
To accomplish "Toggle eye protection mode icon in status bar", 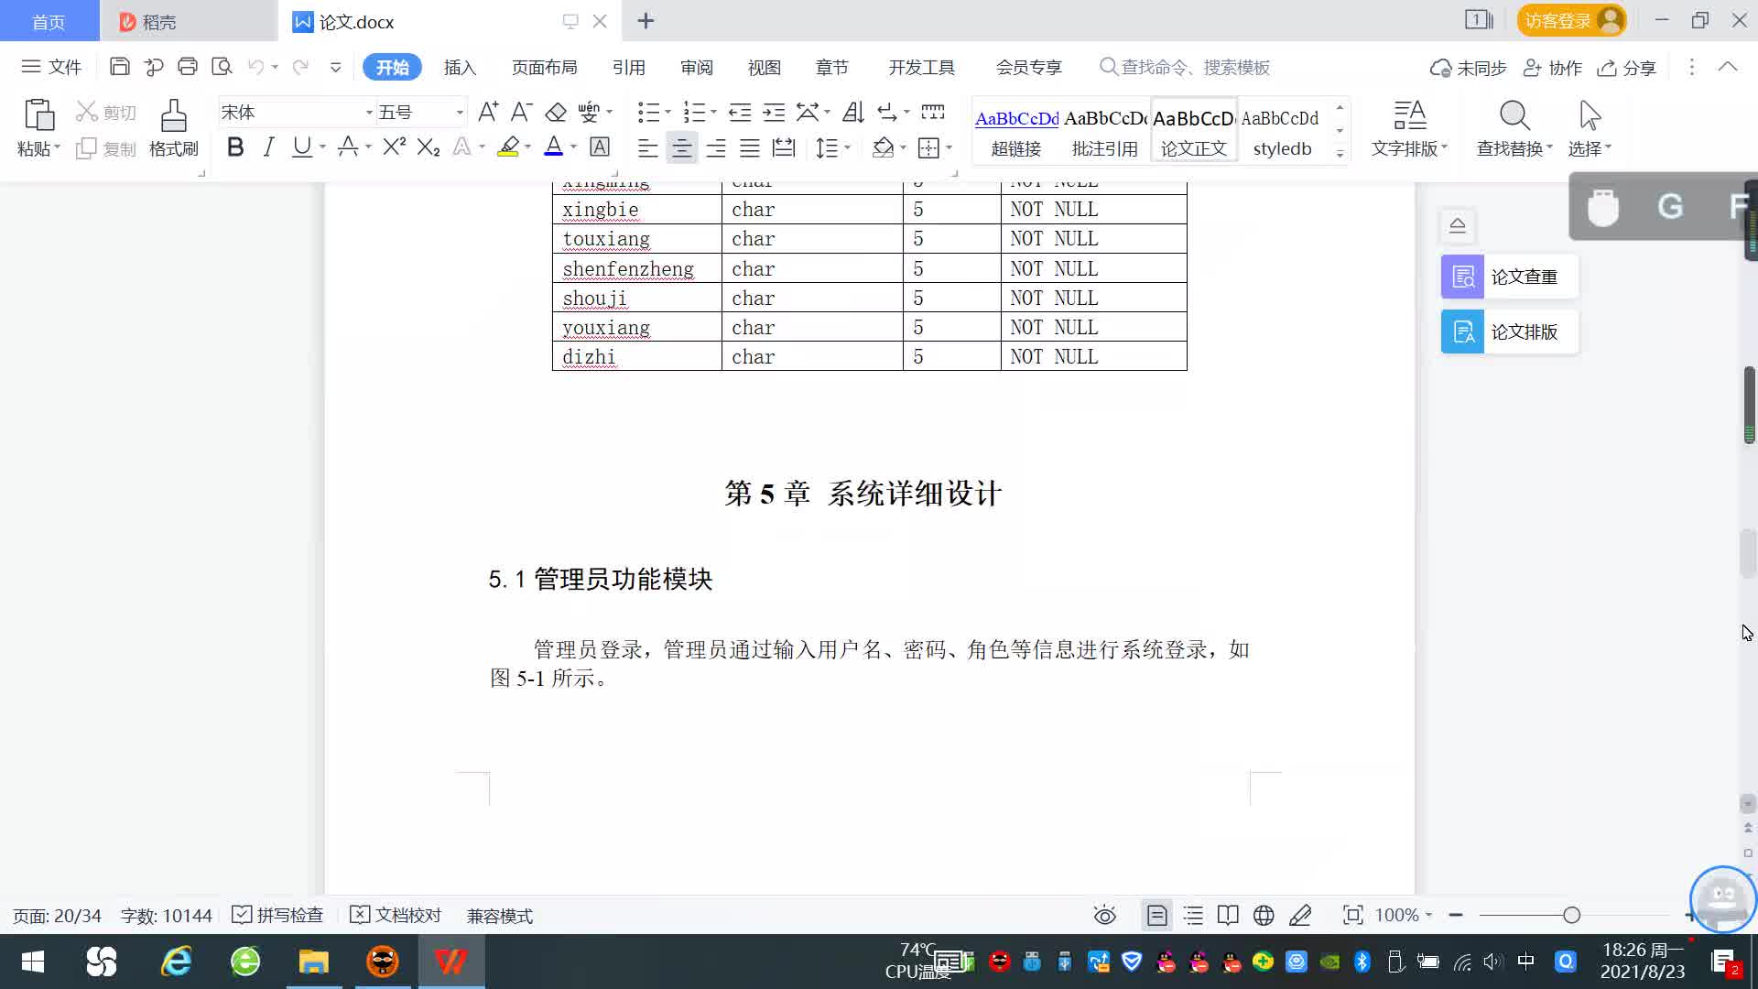I will (1105, 915).
